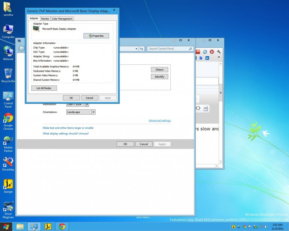Click the List All Modes button
The height and width of the screenshot is (231, 289).
pos(44,88)
